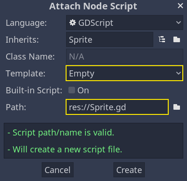Expand the Template Empty dropdown
The width and height of the screenshot is (187, 181).
coord(124,73)
